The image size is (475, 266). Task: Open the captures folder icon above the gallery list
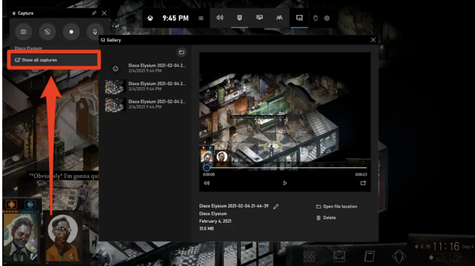tap(181, 52)
